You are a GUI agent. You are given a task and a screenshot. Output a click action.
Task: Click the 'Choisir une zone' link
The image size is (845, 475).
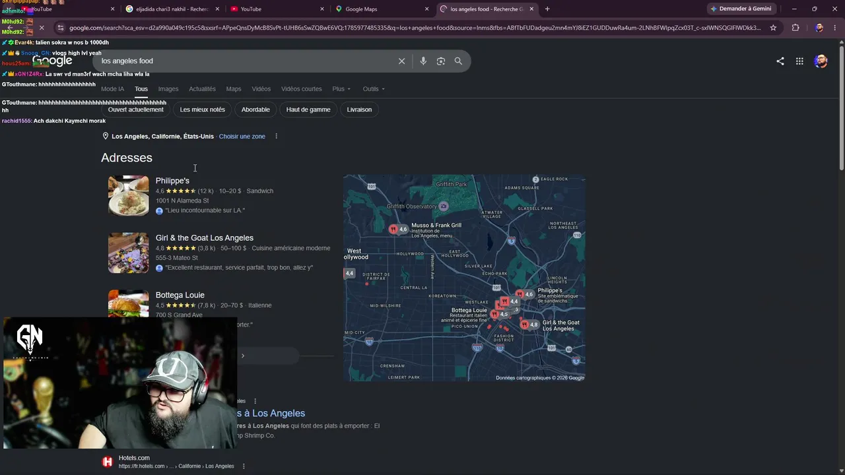[x=242, y=137]
